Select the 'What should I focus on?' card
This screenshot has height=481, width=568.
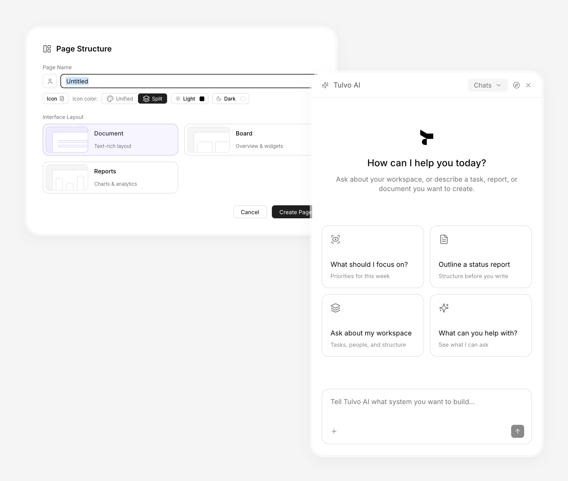[x=373, y=257]
